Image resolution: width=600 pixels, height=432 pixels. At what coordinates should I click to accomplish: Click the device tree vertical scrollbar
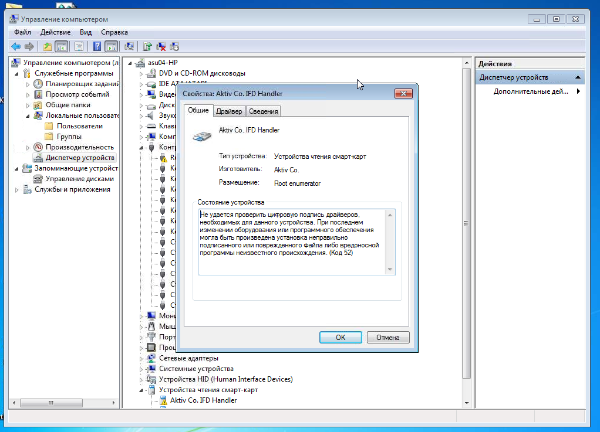467,223
